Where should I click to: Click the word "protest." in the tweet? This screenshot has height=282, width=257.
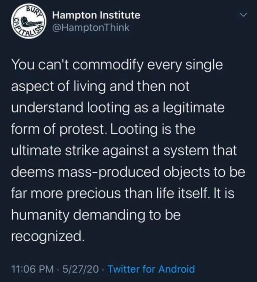point(84,130)
